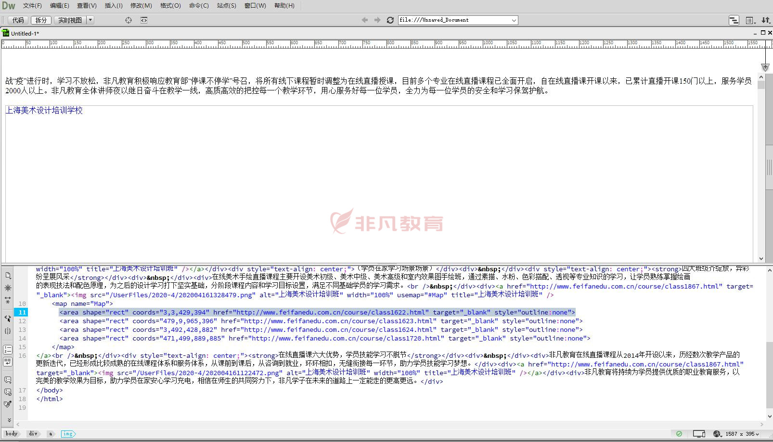Toggle word wrap in code view

click(8, 362)
